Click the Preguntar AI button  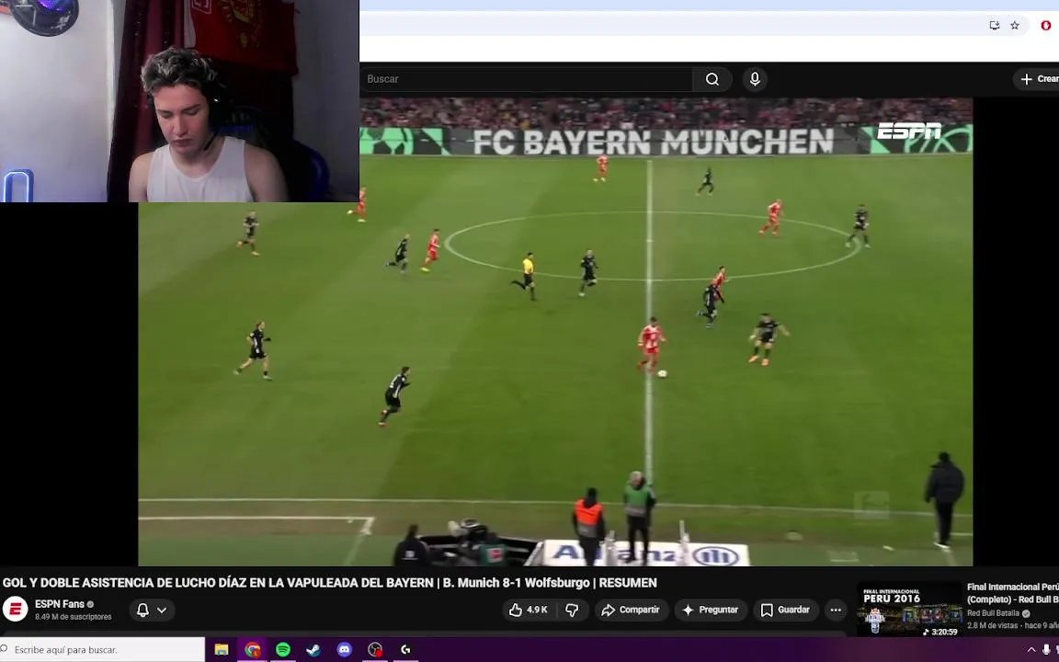tap(711, 610)
